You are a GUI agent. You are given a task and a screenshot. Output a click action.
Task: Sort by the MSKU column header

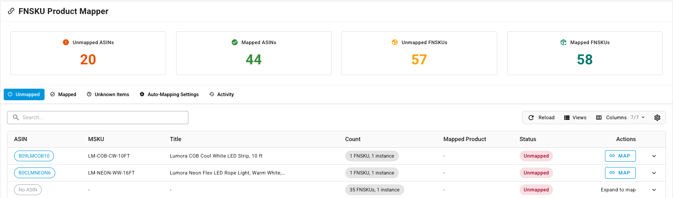(x=96, y=139)
